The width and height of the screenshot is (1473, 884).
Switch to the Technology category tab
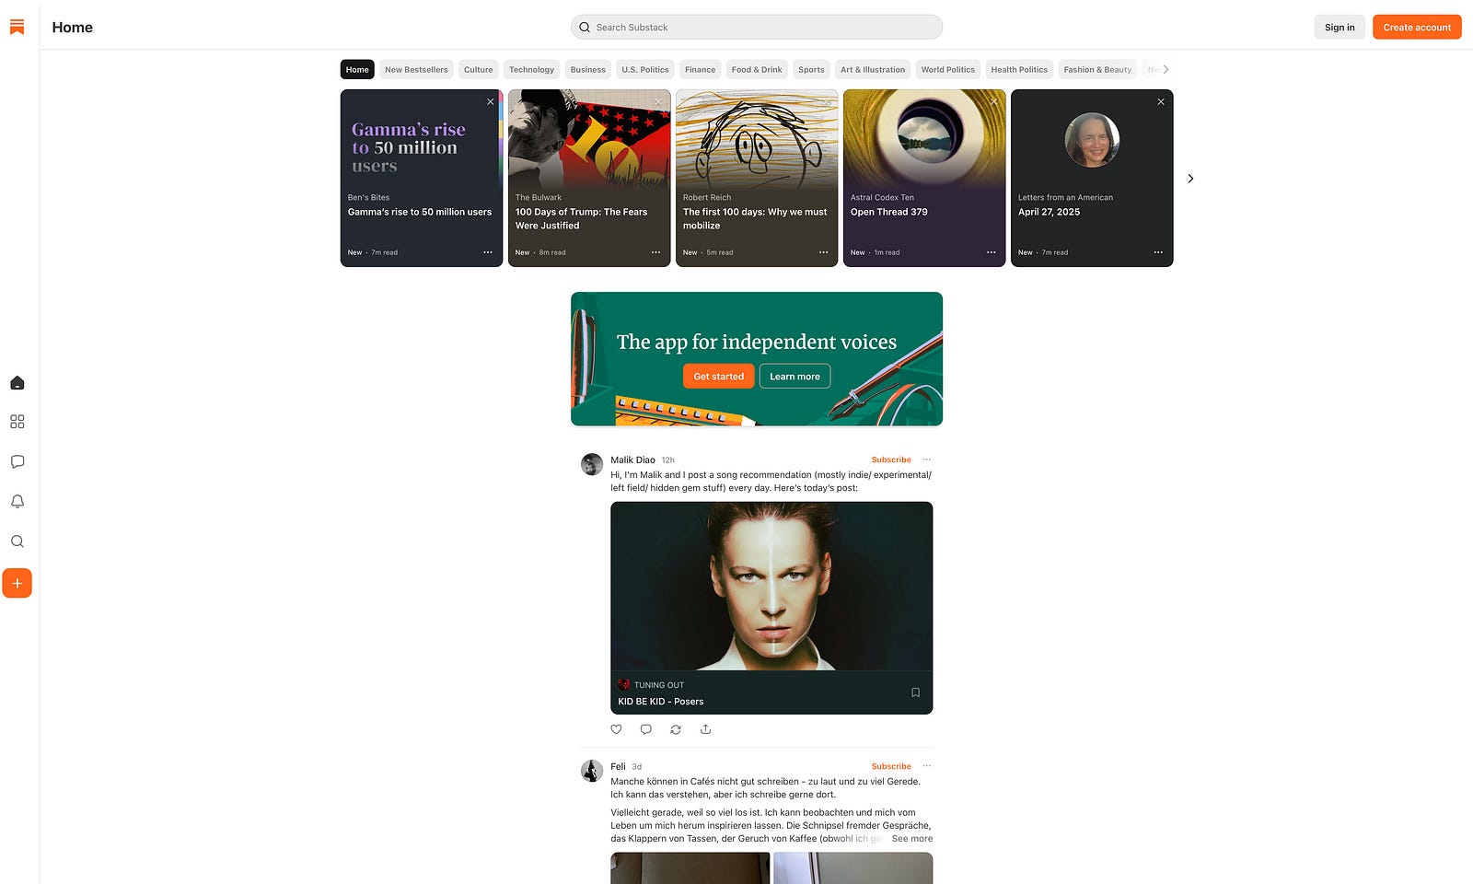pyautogui.click(x=531, y=69)
